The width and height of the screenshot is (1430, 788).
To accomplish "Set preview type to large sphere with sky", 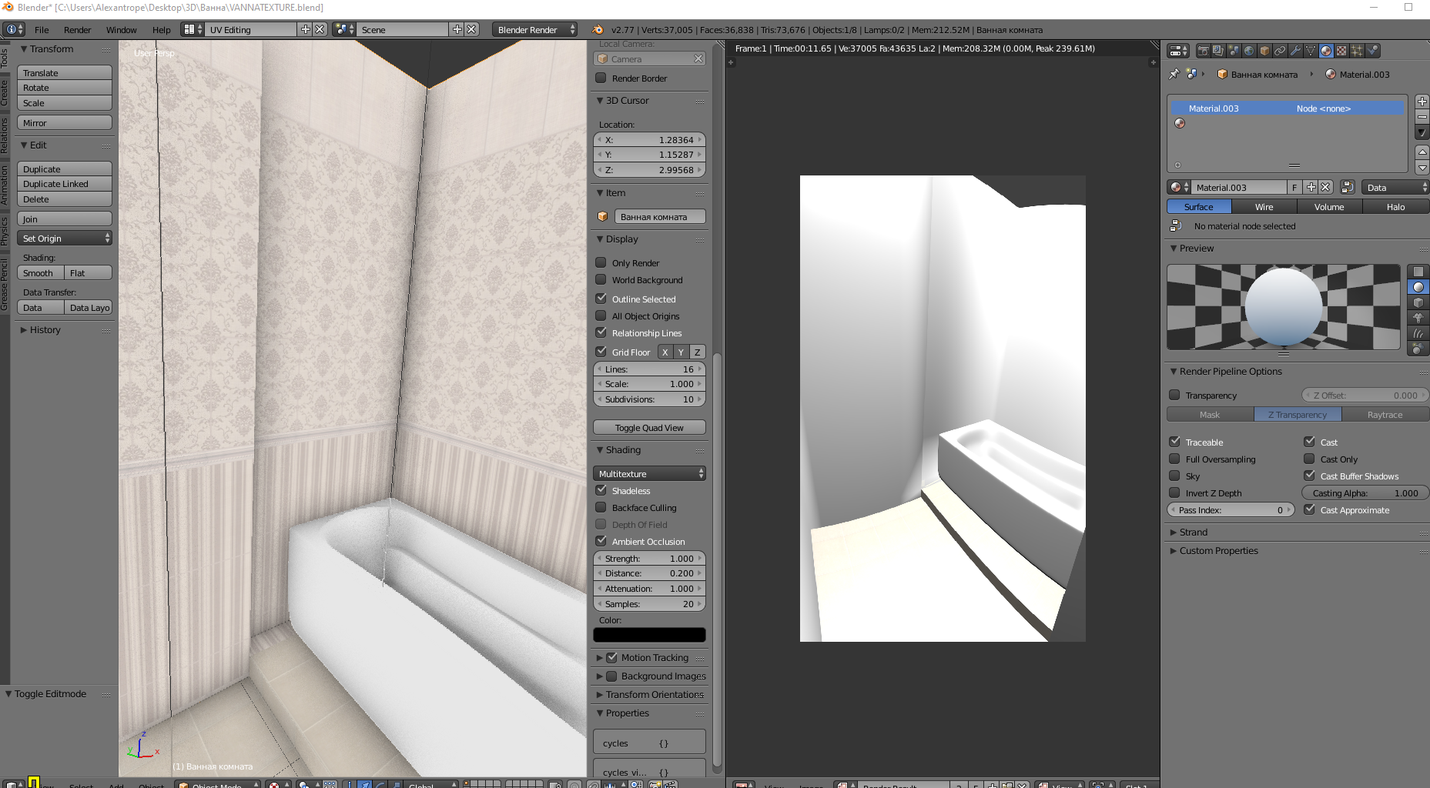I will pyautogui.click(x=1418, y=349).
